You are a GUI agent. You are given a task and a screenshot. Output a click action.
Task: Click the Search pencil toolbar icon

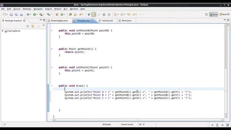pyautogui.click(x=80, y=14)
